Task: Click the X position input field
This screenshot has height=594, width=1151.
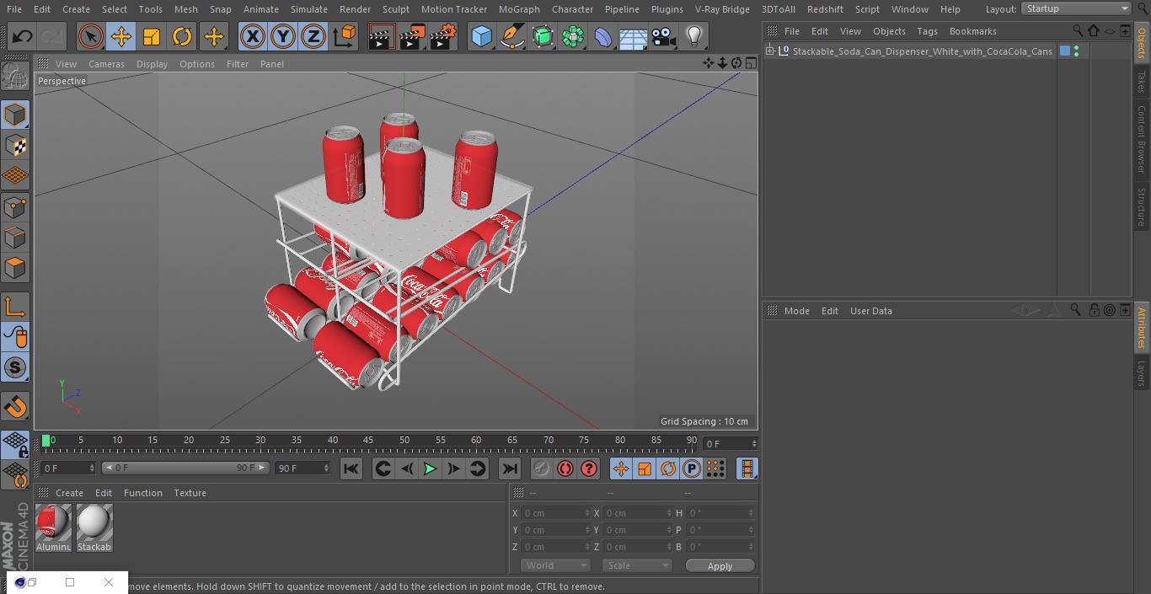Action: click(556, 512)
